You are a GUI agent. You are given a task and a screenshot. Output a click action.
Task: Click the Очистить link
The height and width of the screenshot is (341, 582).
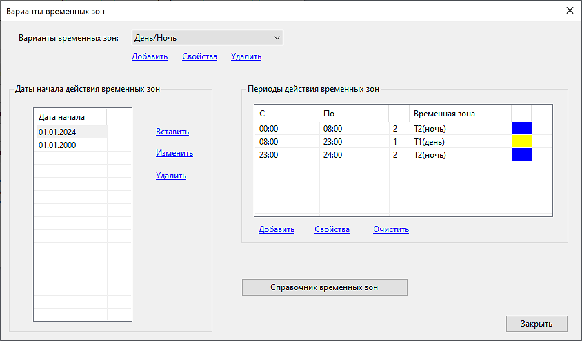(x=391, y=229)
